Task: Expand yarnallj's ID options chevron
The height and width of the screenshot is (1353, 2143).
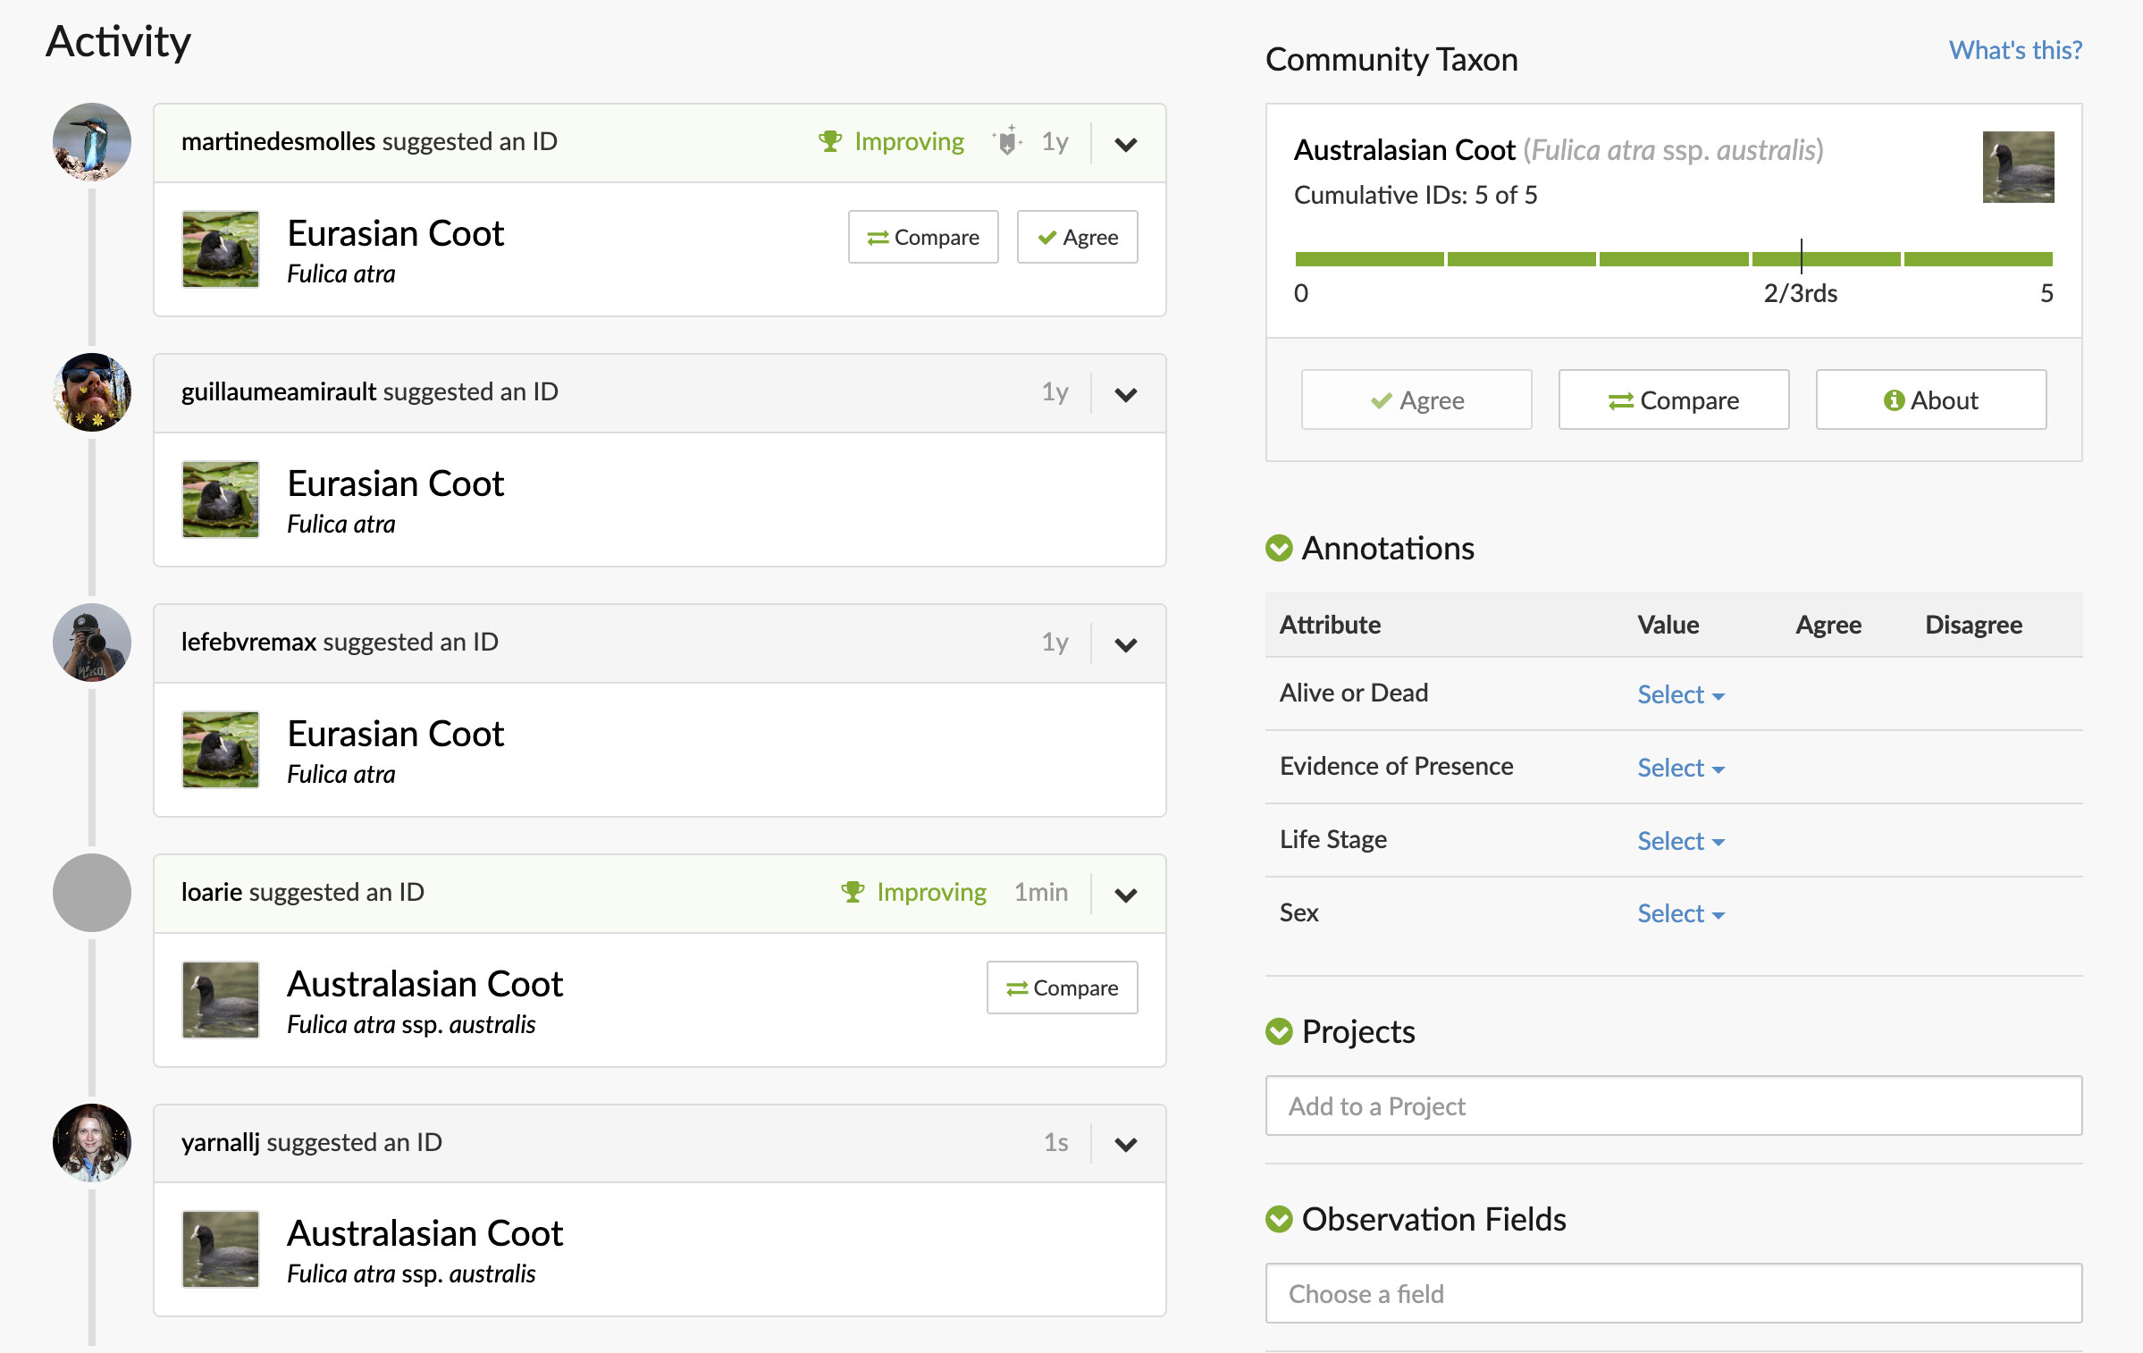Action: click(x=1125, y=1144)
